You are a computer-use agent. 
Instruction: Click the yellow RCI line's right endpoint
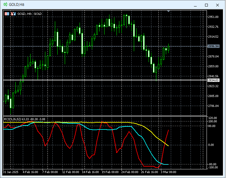(x=168, y=145)
